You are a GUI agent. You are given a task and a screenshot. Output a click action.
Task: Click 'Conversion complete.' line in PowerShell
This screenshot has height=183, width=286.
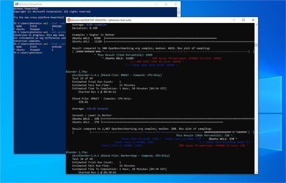click(27, 41)
